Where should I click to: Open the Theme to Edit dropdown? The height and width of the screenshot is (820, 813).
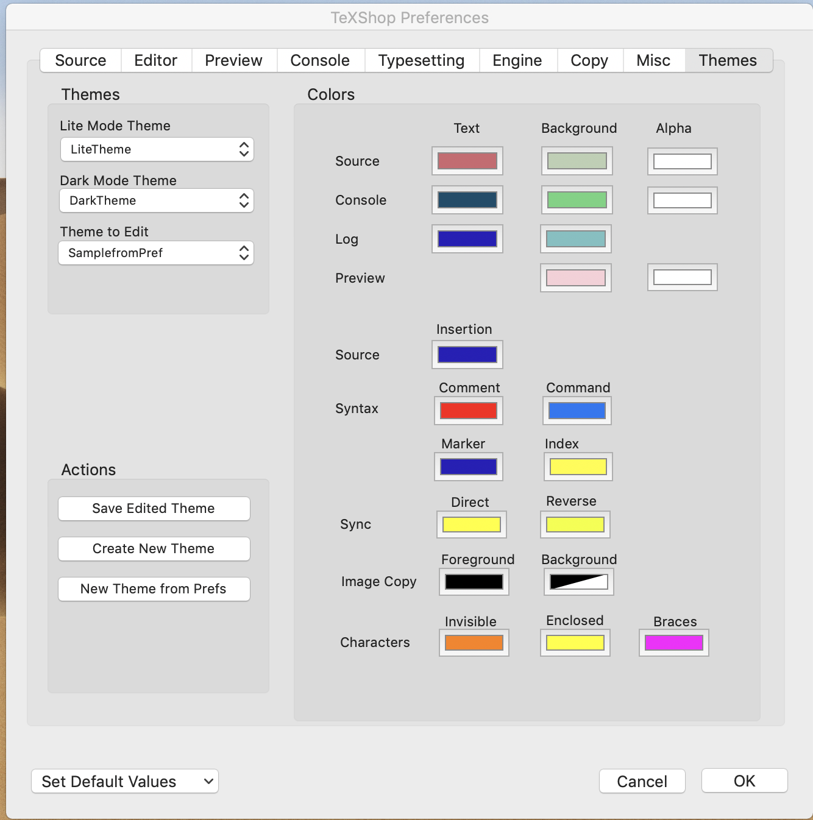click(156, 253)
